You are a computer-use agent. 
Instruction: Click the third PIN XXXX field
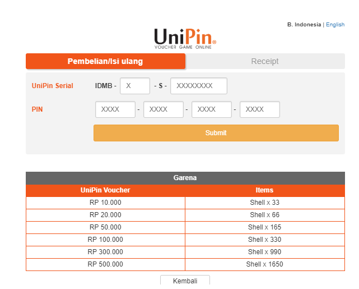click(x=212, y=109)
